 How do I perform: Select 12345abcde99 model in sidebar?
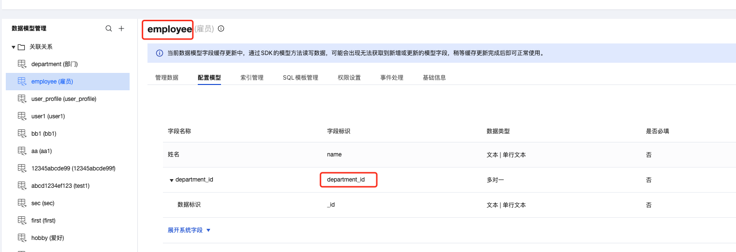tap(73, 168)
